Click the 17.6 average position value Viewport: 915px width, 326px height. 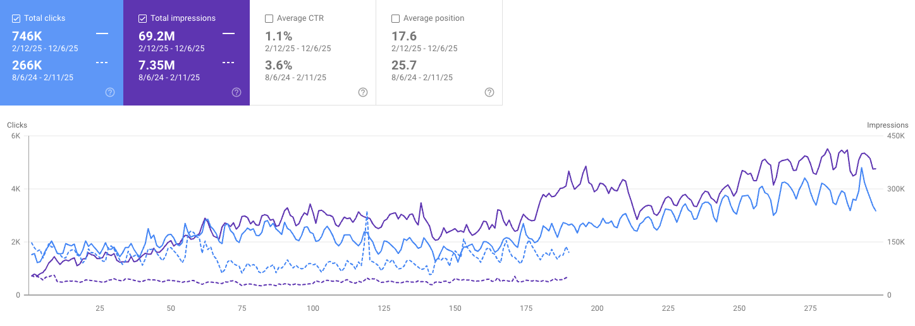point(403,36)
